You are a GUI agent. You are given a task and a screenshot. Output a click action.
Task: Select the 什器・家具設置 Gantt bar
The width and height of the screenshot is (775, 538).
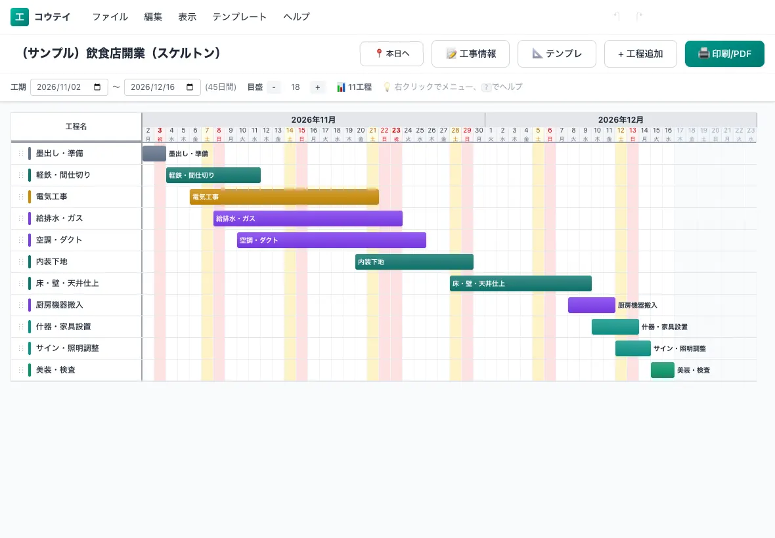[615, 327]
